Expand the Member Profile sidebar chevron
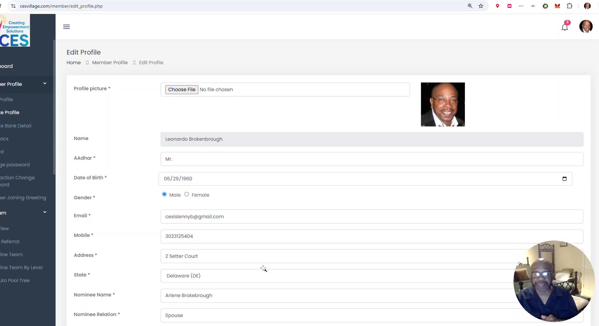This screenshot has height=326, width=599. 45,84
